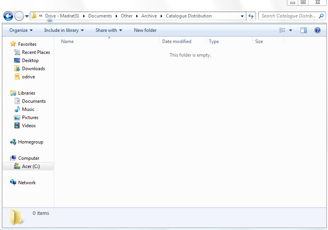Open view options dropdown arrow
Viewport: 328px width, 230px height.
pos(290,30)
